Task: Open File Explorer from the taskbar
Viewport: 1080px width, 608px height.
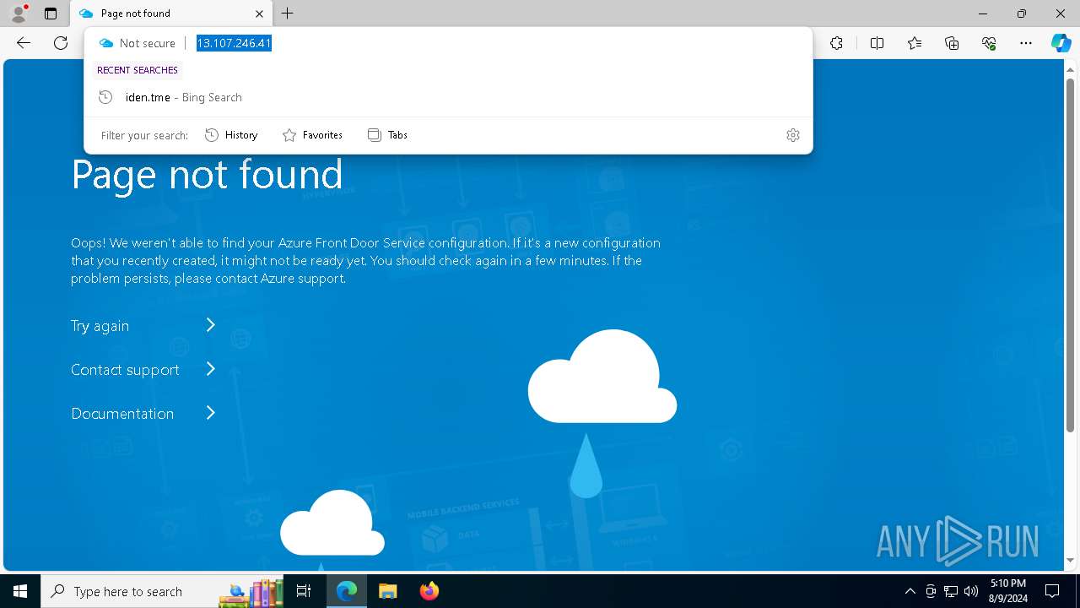Action: coord(387,591)
